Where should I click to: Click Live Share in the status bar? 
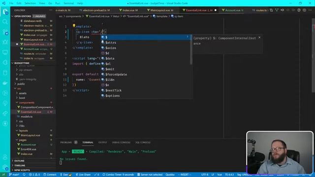tap(83, 175)
